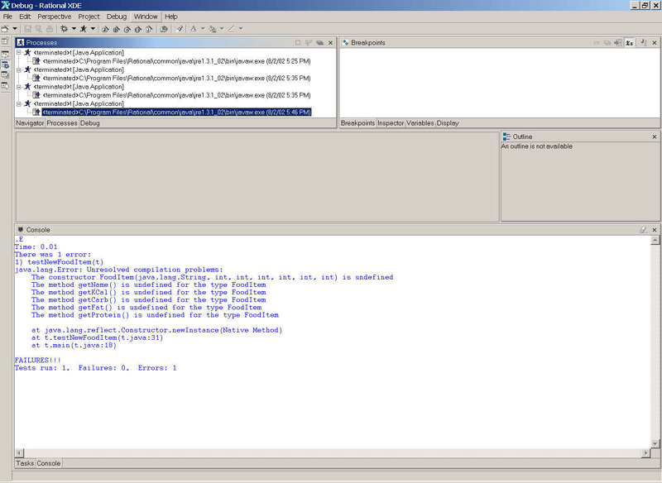The height and width of the screenshot is (483, 662).
Task: Click the Clear Console icon
Action: tap(643, 229)
